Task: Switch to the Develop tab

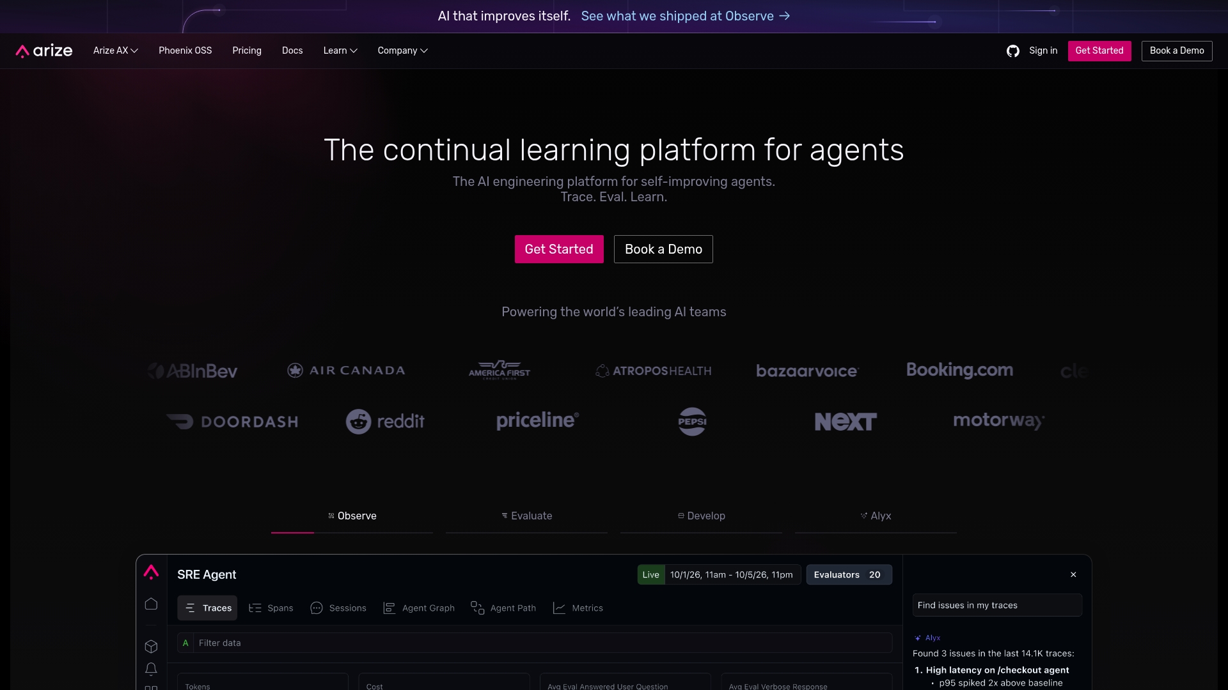Action: point(701,516)
